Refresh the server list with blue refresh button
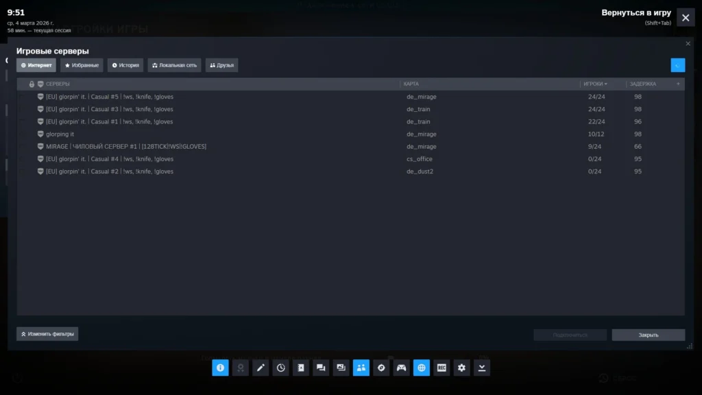Screen dimensions: 702x395 (678, 65)
